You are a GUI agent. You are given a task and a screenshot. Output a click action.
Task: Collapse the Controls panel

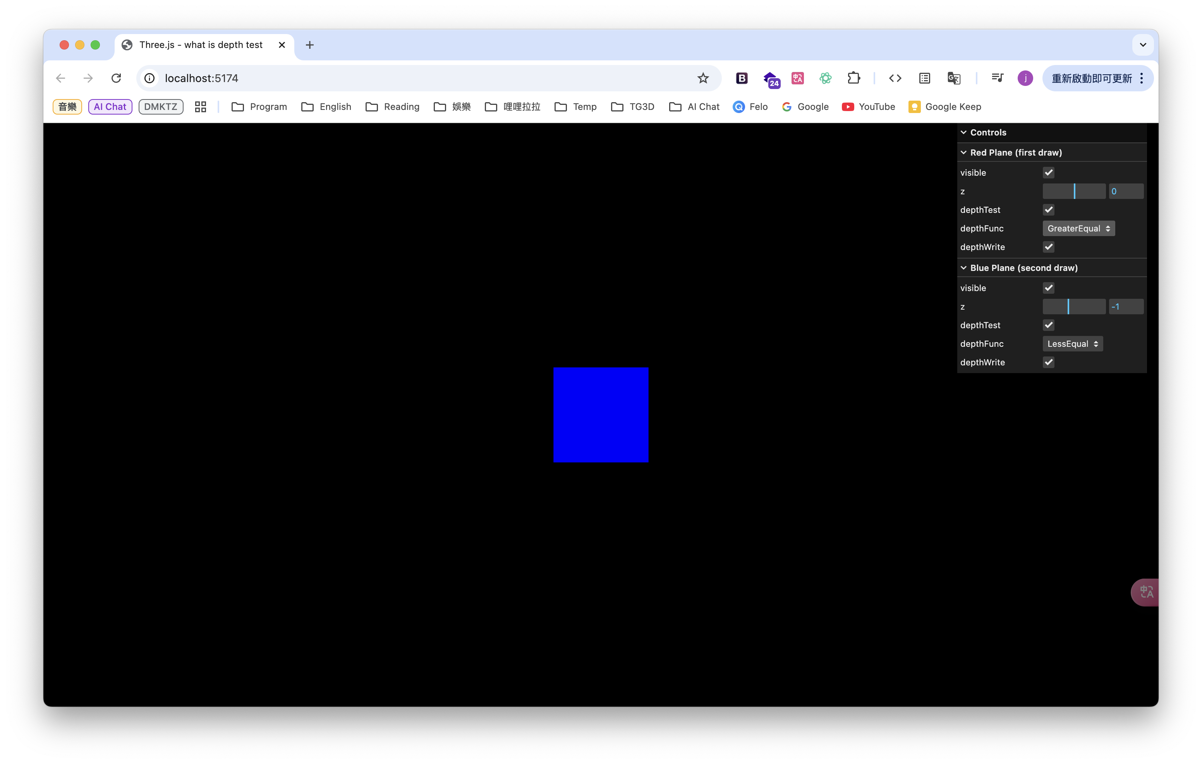pos(1052,132)
